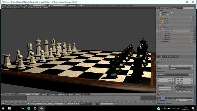
Task: Open File Explorer from the taskbar
Action: (9, 108)
